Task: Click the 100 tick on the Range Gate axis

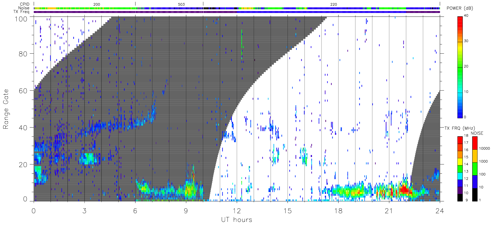Action: tap(21, 19)
